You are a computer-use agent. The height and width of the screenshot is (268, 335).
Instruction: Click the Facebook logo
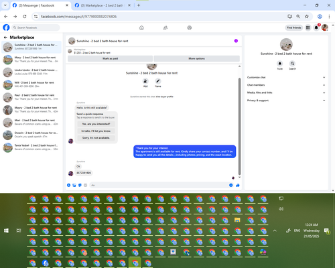coord(6,27)
